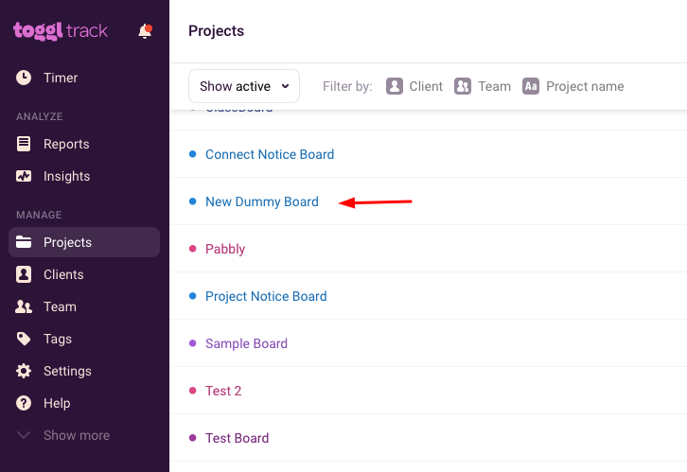Open the Connect Notice Board project

[270, 154]
